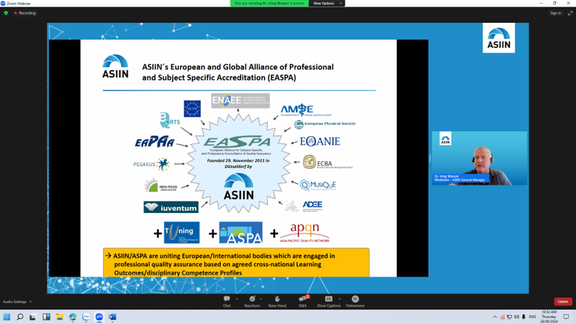The width and height of the screenshot is (576, 324).
Task: Open the volume control in tray
Action: point(516,317)
